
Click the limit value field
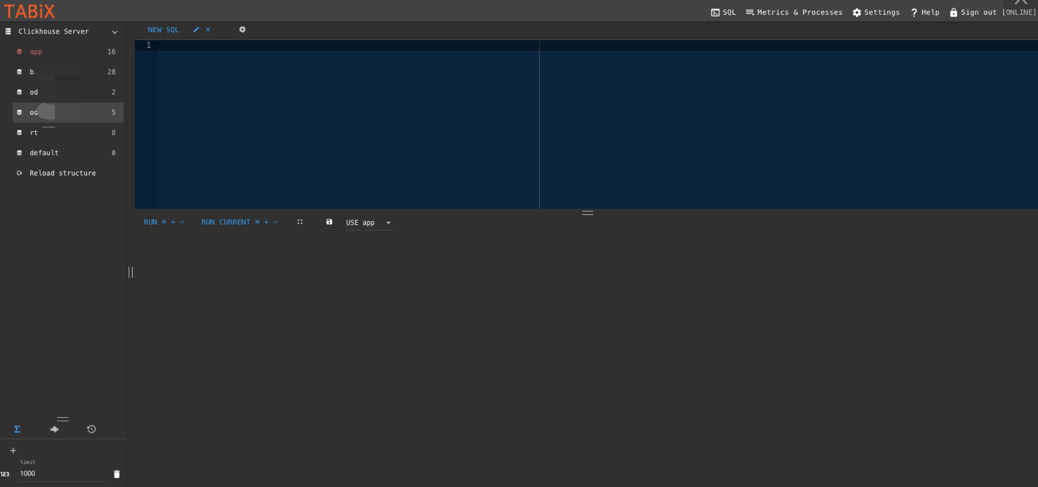(x=62, y=474)
